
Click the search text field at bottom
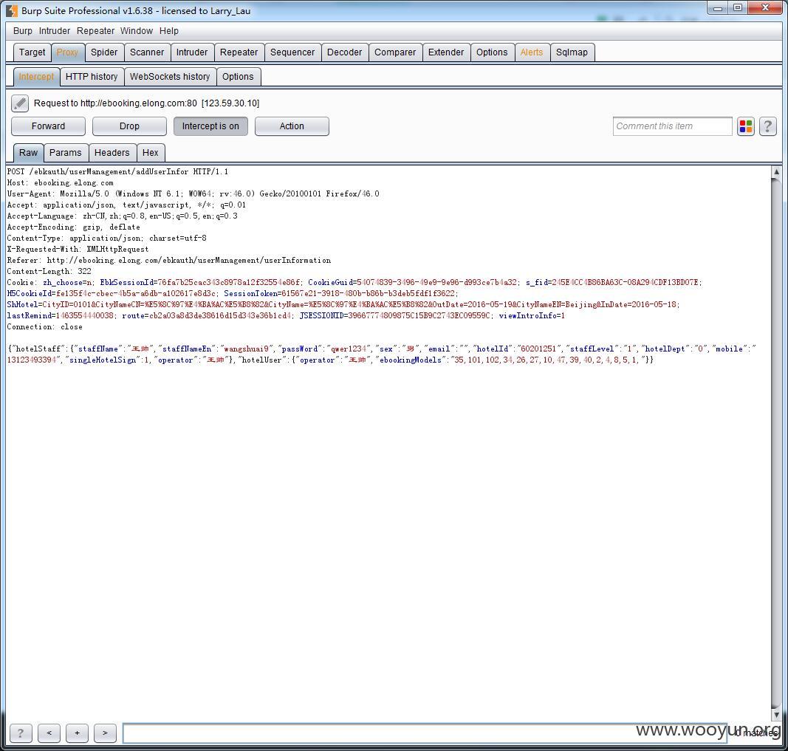click(425, 733)
